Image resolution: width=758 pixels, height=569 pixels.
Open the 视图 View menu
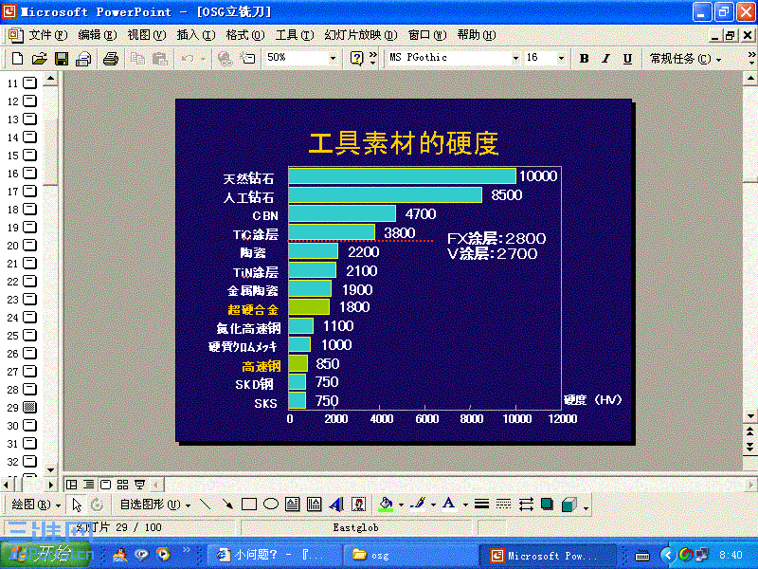point(147,35)
